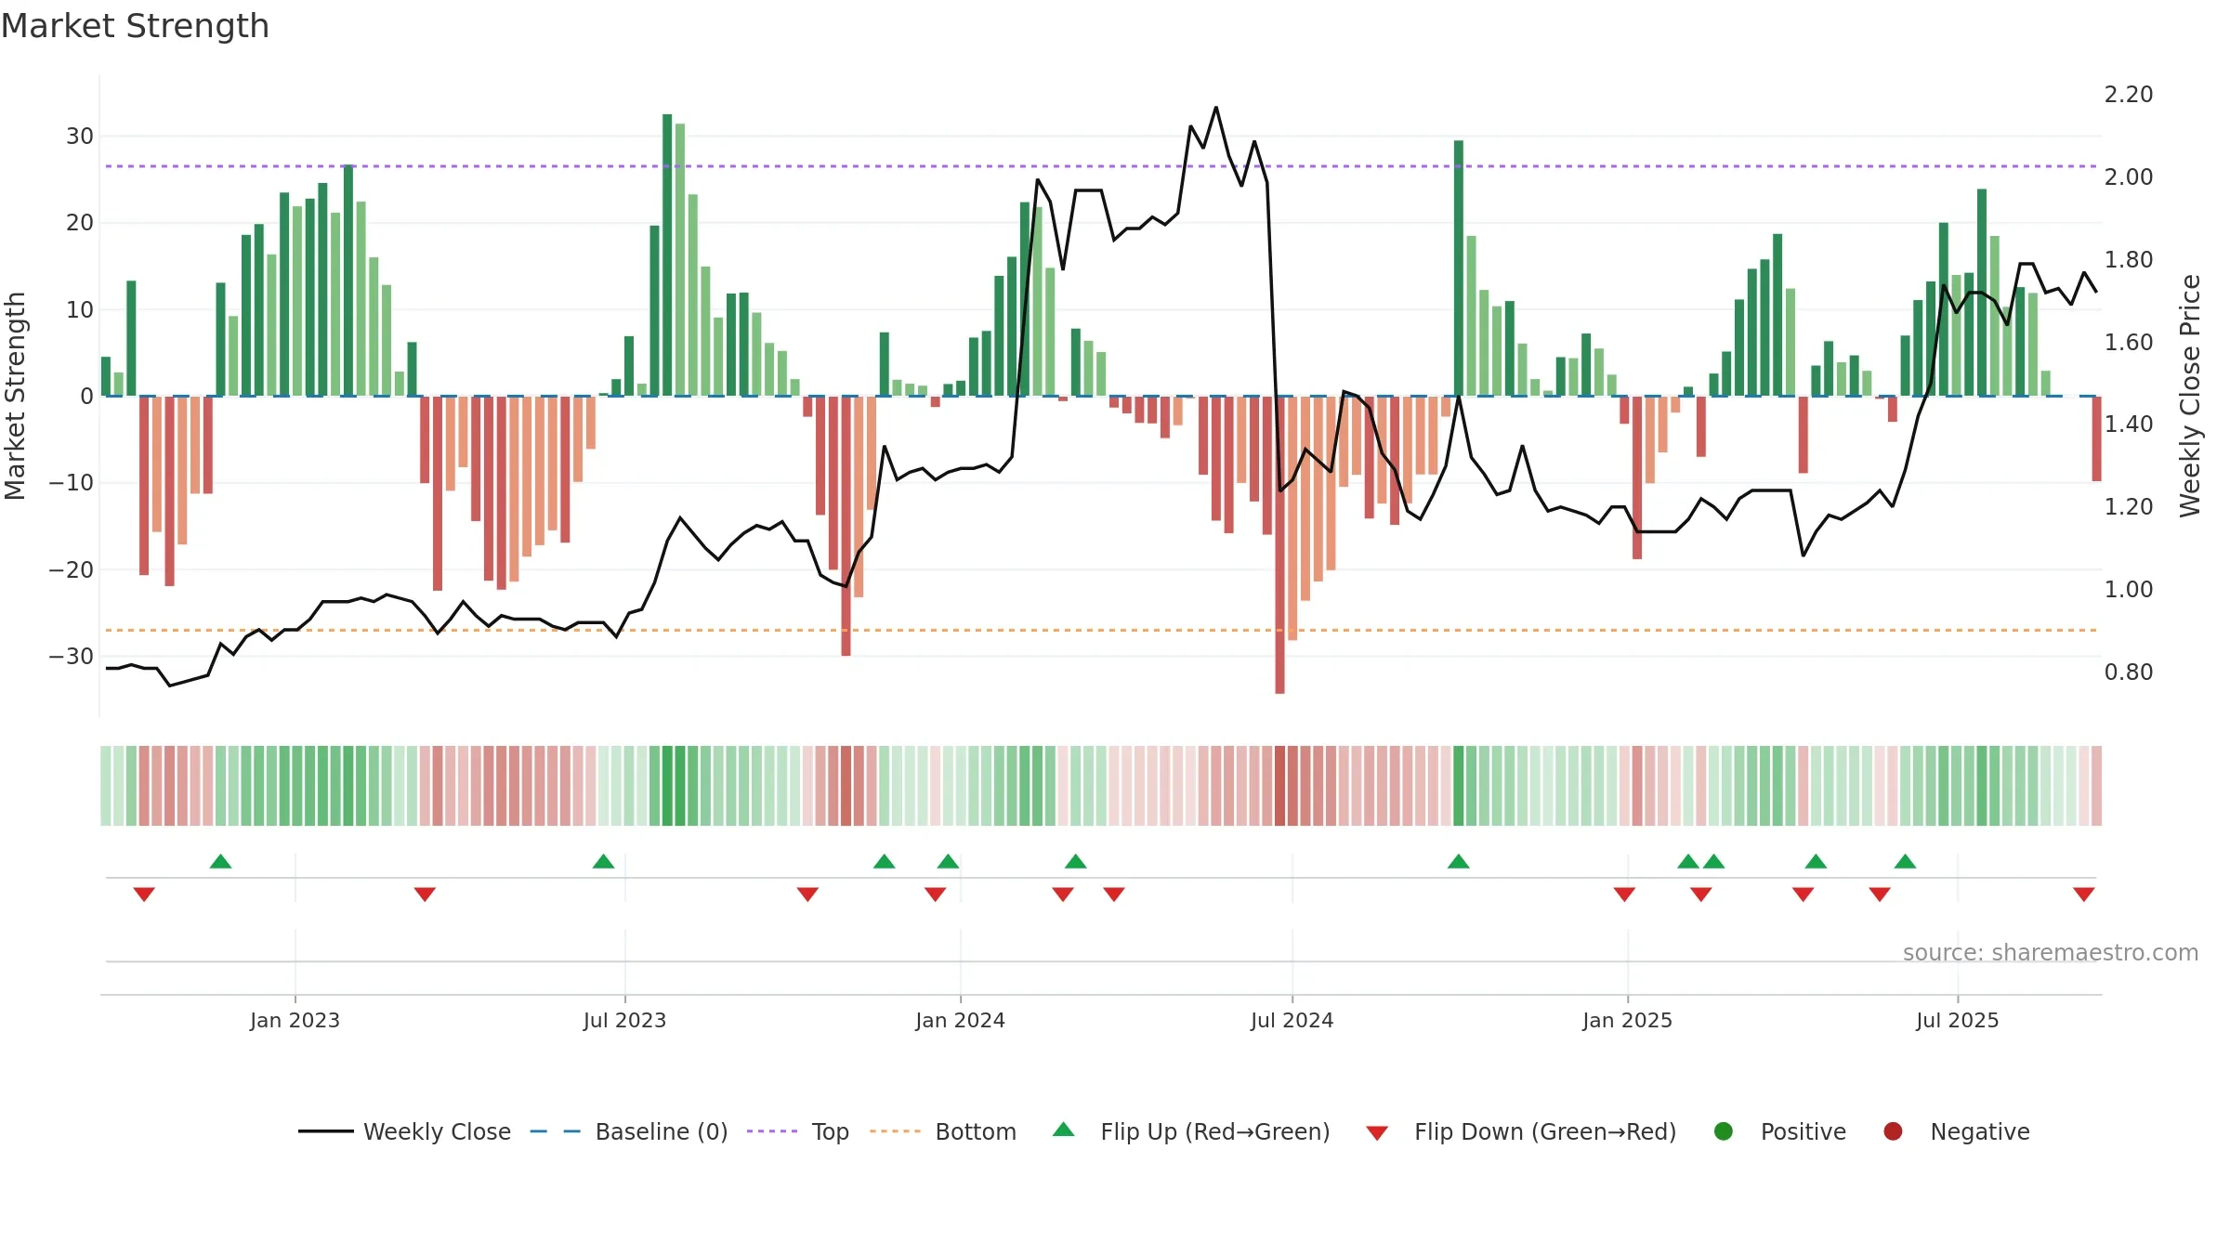Click the −30 tick on left axis
The image size is (2230, 1254).
click(x=72, y=657)
